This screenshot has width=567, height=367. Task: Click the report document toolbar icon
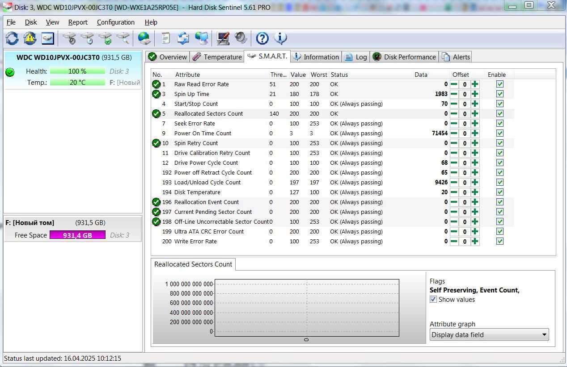click(x=165, y=38)
